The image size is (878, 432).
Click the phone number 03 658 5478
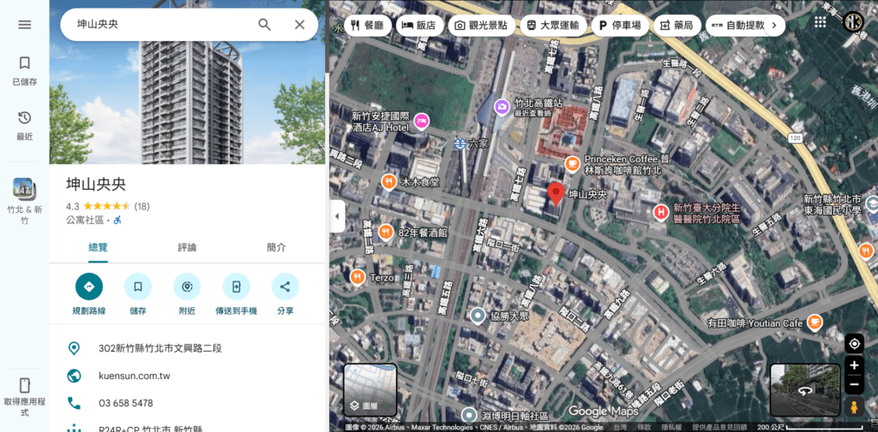click(125, 403)
